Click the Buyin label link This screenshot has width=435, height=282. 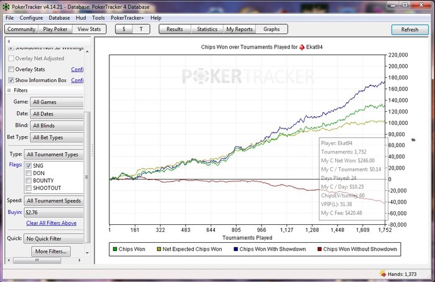click(x=15, y=212)
